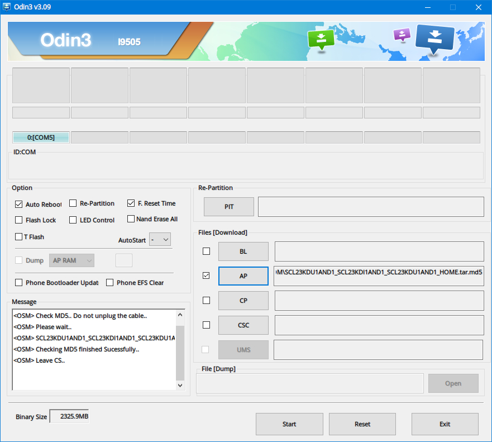Click 'Checking MD5 finished Sucessfully..' log line
The width and height of the screenshot is (492, 442).
pos(77,349)
